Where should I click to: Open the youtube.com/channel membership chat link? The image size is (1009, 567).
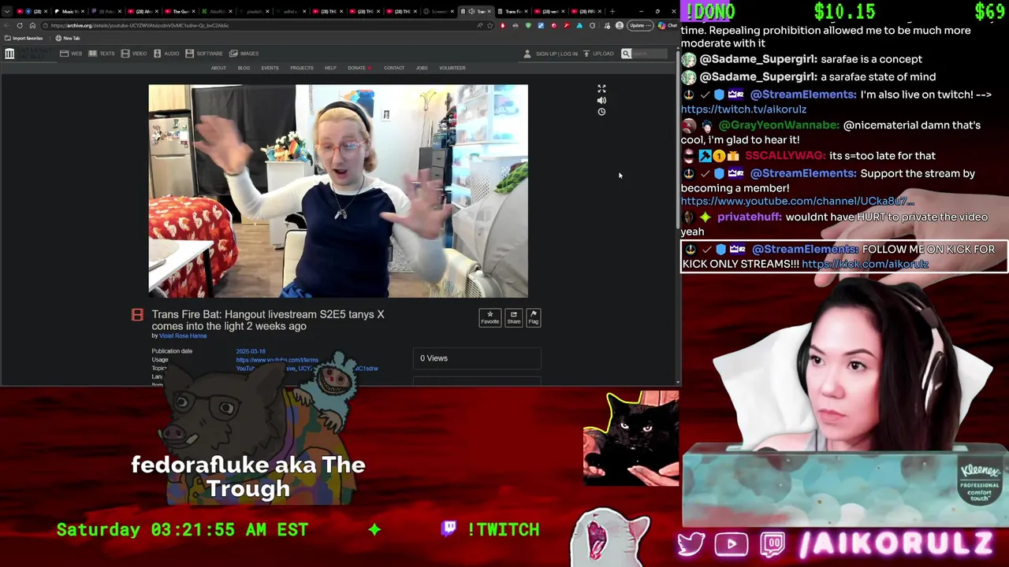pyautogui.click(x=797, y=202)
